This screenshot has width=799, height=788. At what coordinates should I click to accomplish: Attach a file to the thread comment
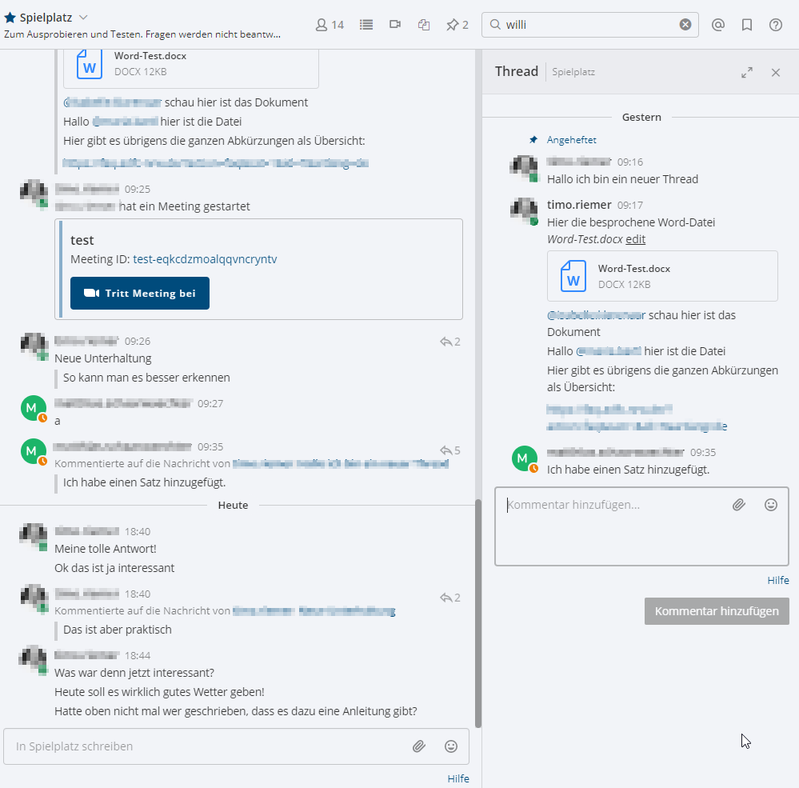[x=739, y=505]
